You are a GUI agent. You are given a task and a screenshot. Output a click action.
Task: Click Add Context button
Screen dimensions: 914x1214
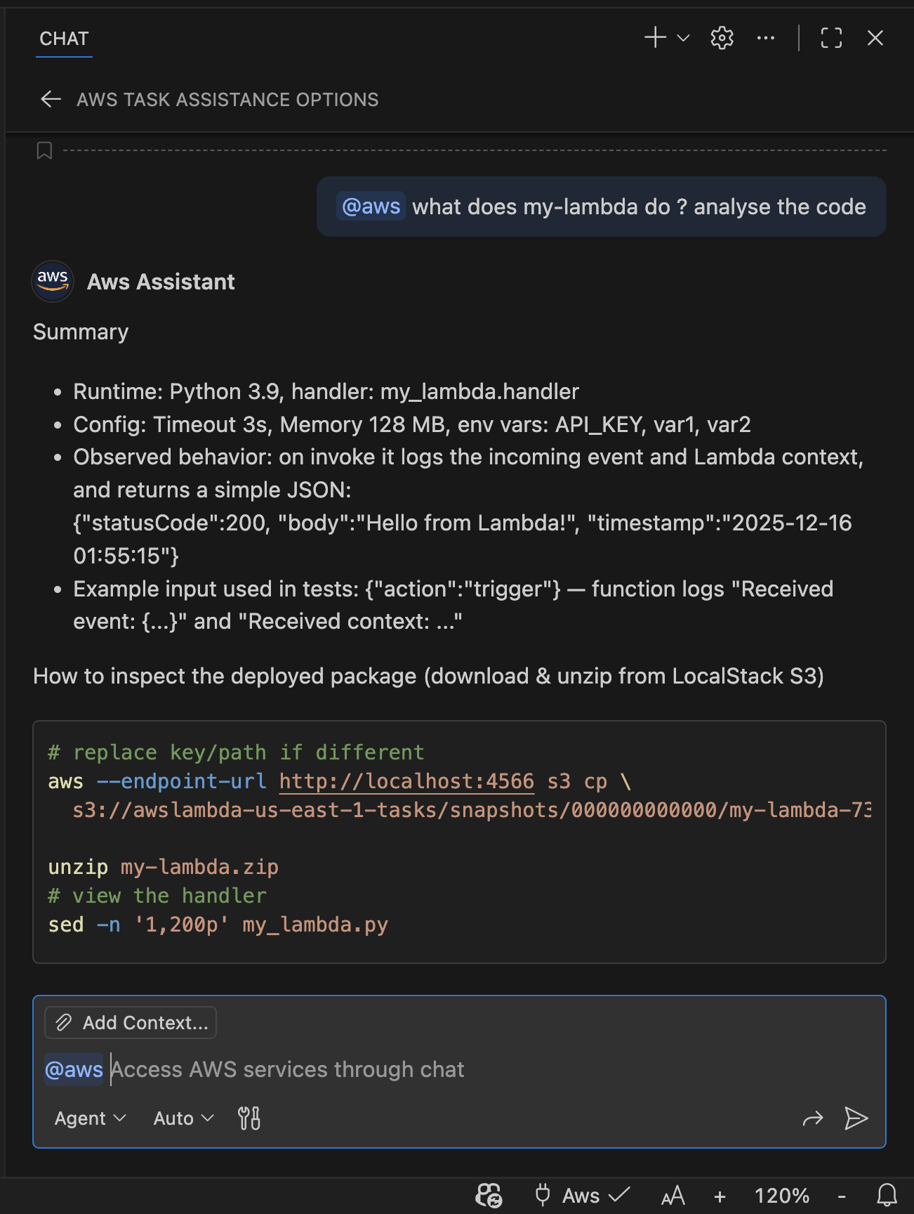tap(131, 1022)
